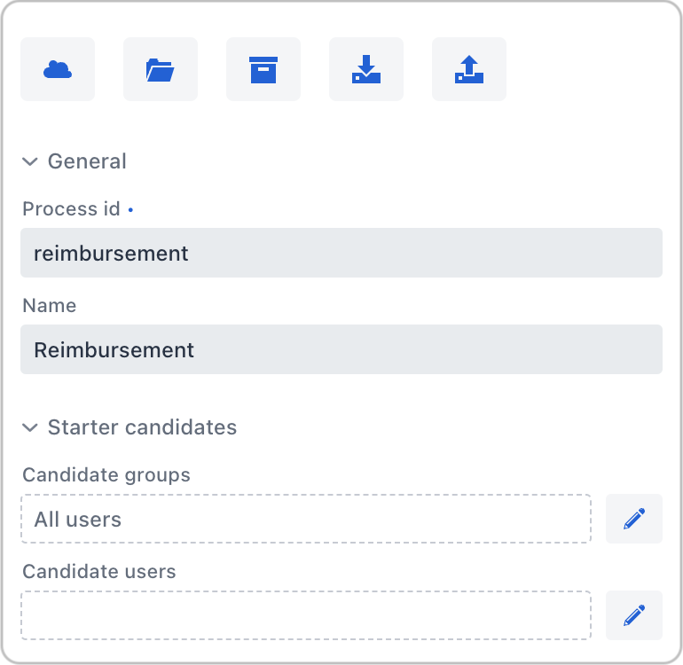Click the blue dot beside Process id
Image resolution: width=683 pixels, height=665 pixels.
click(130, 210)
